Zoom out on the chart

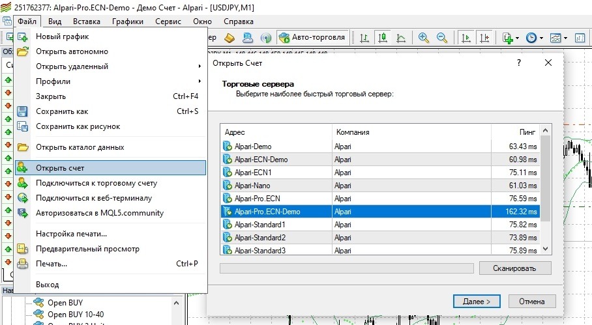pos(442,38)
